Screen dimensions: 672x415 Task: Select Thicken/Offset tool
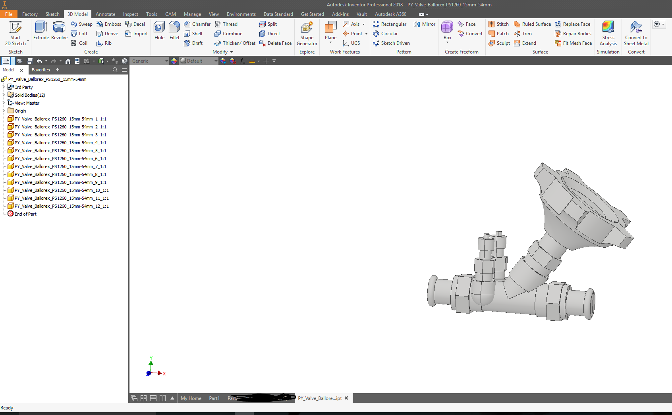(235, 43)
